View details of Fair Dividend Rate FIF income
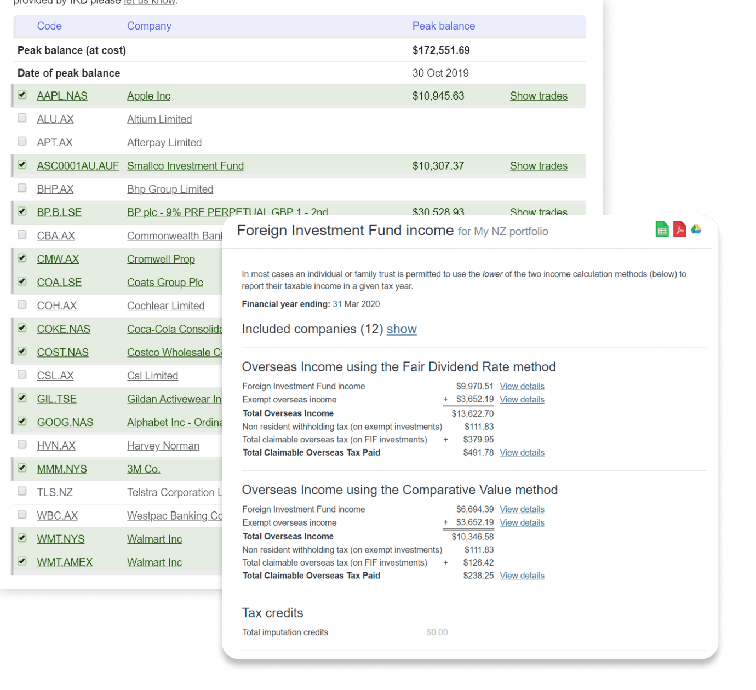Viewport: 756px width, 690px height. (522, 387)
